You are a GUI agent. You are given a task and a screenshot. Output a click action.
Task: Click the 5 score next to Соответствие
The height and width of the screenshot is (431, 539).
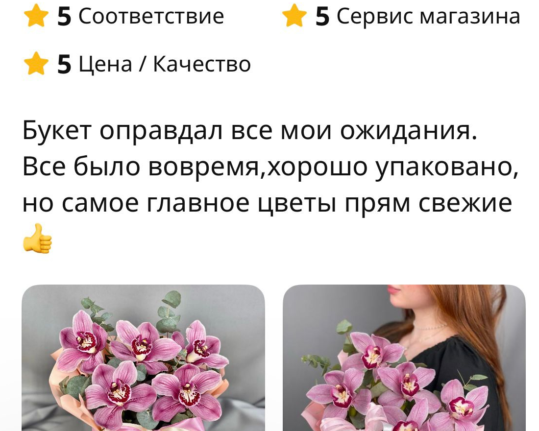64,17
